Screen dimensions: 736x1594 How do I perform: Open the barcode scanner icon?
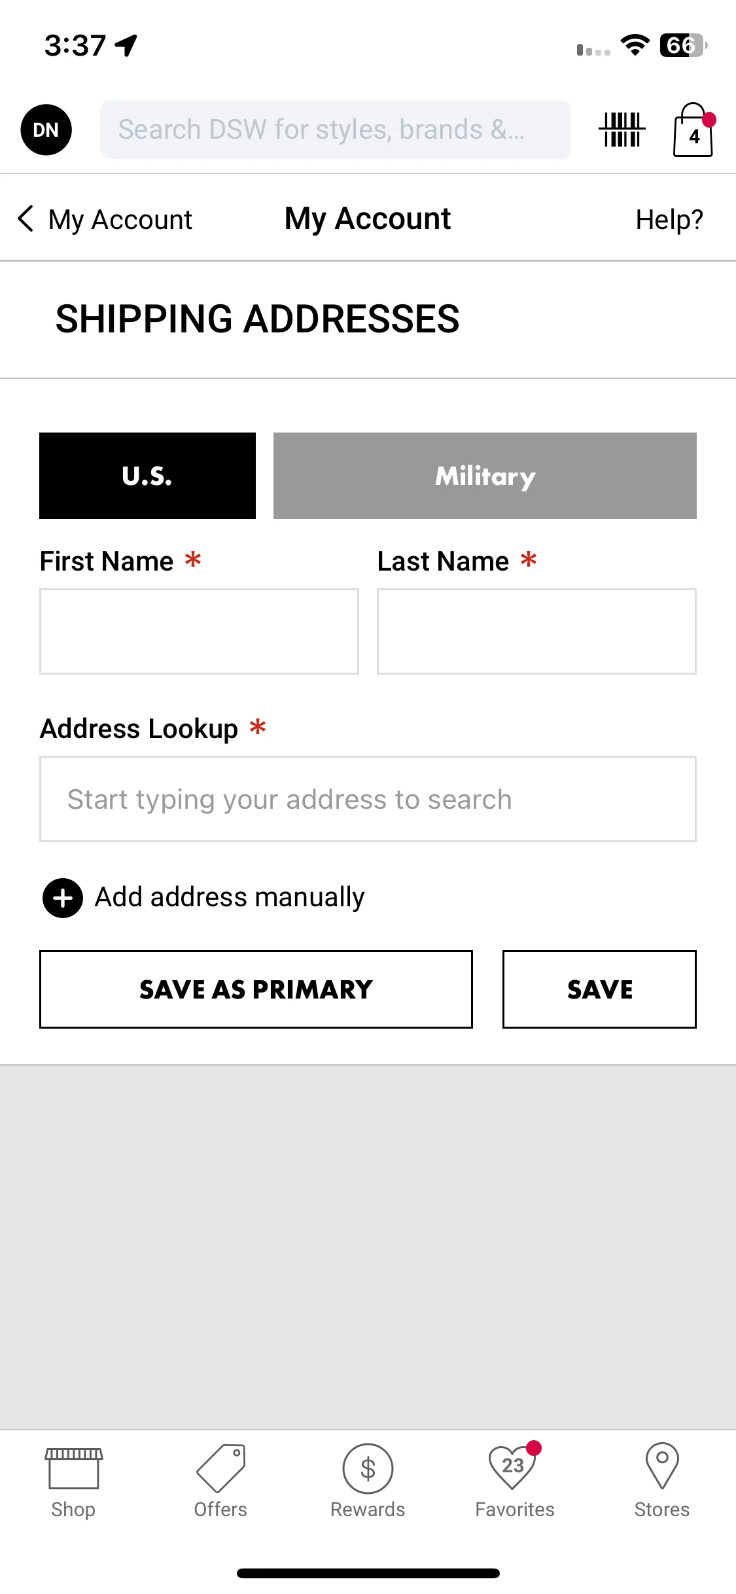[622, 130]
